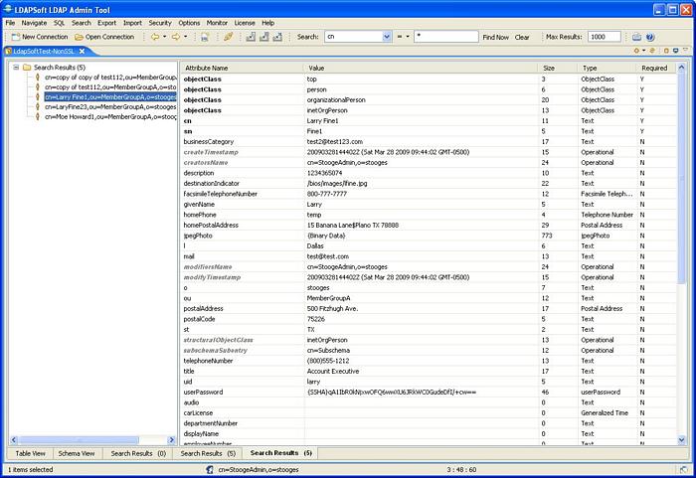696x478 pixels.
Task: Click the Find Now button
Action: point(495,37)
